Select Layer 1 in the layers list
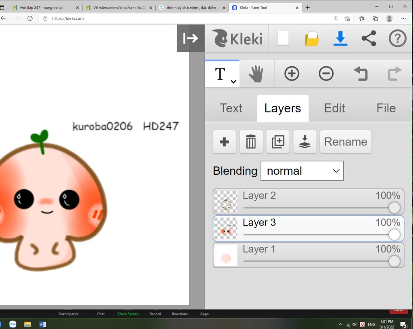 (309, 255)
